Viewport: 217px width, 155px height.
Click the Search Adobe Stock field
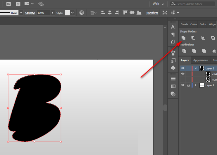click(x=195, y=4)
